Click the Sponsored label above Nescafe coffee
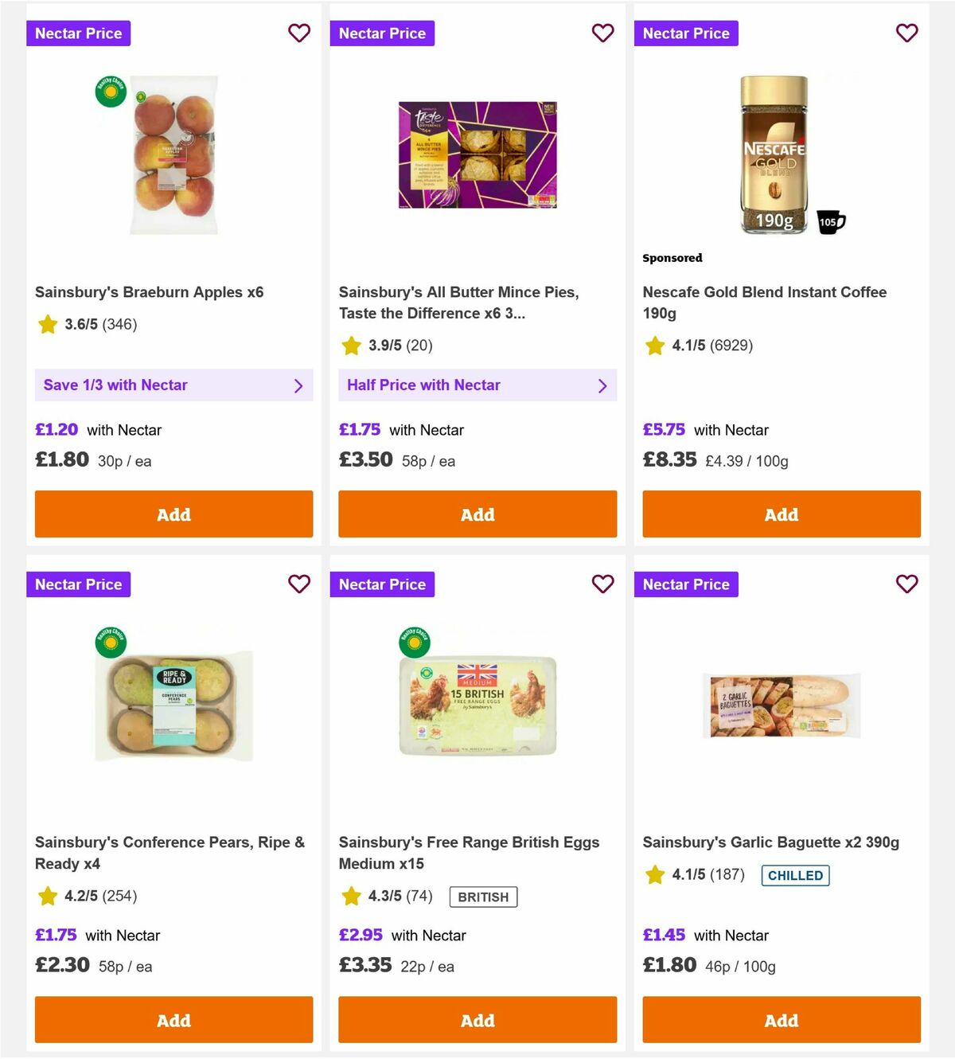Image resolution: width=955 pixels, height=1059 pixels. click(672, 257)
